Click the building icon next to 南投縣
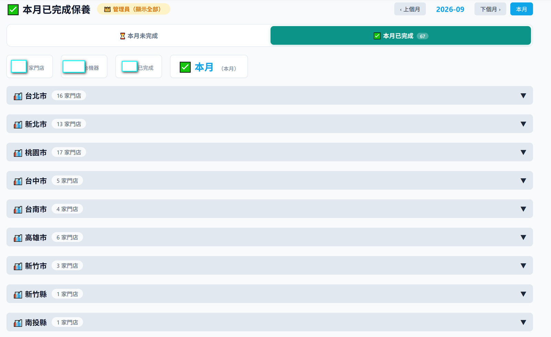Screen dimensions: 551x337 18,323
